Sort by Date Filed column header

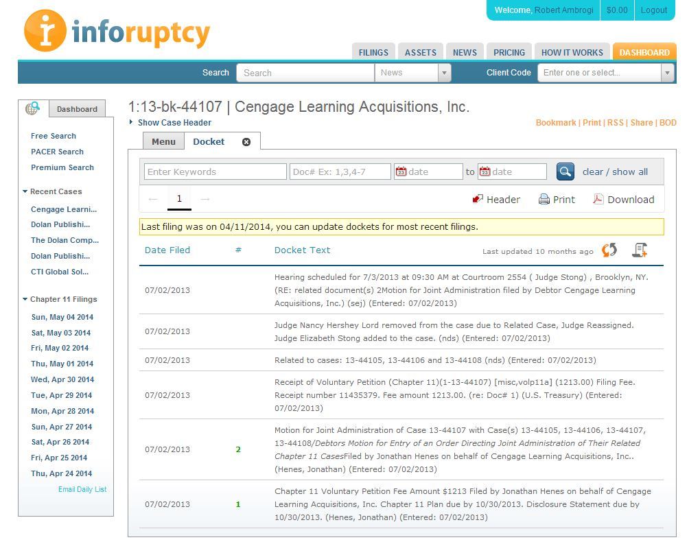point(167,250)
